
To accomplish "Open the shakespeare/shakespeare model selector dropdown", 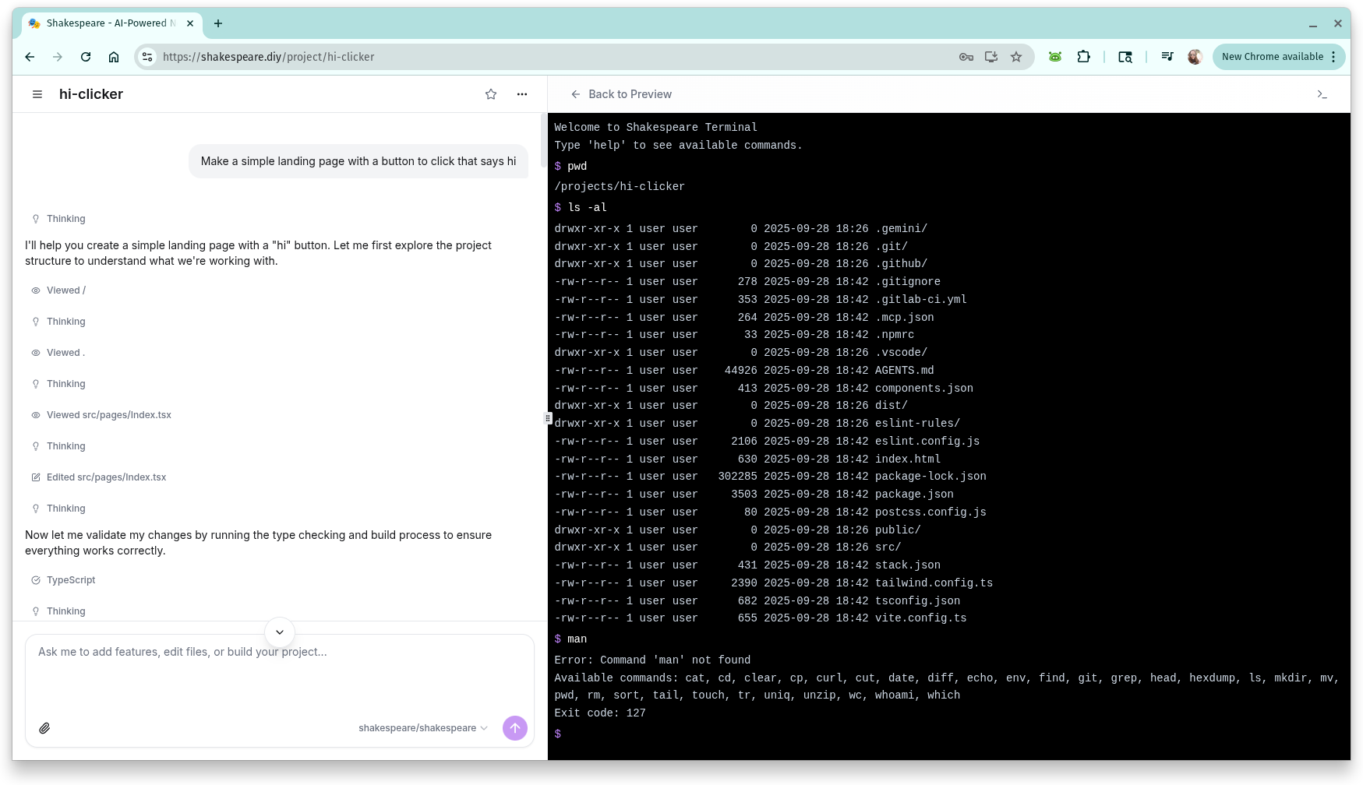I will point(422,727).
